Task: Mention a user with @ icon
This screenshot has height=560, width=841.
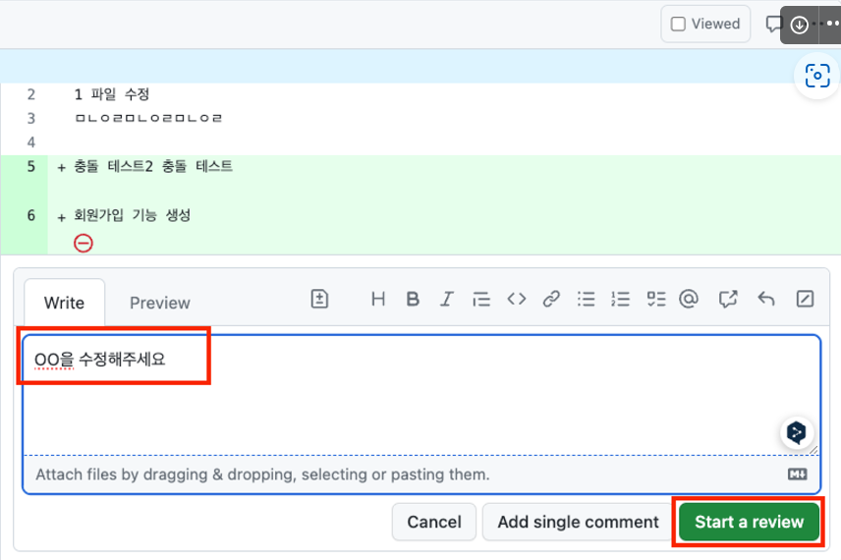Action: point(689,299)
